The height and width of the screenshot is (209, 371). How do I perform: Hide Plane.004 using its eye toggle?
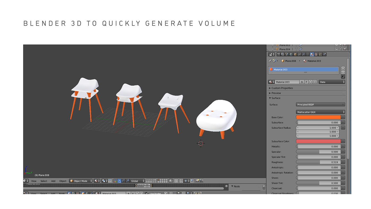[337, 49]
